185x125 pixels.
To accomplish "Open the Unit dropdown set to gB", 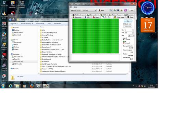I will (131, 36).
